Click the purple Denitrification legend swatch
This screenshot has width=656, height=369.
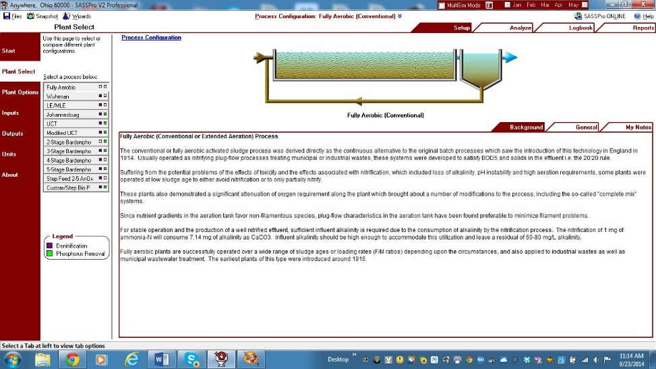[49, 246]
